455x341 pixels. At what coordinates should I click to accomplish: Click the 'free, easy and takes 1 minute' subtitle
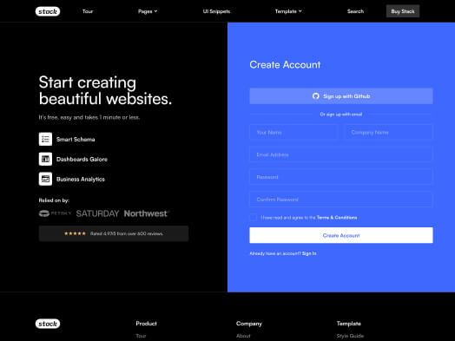tap(89, 117)
